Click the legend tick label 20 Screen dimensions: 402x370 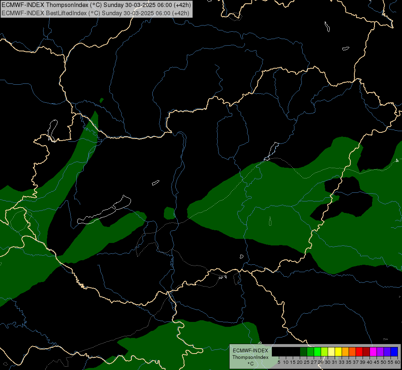click(299, 362)
